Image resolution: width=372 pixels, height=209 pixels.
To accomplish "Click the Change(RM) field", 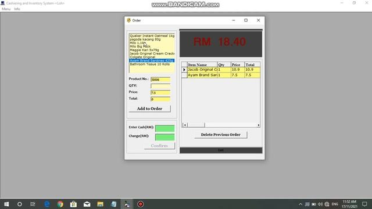I will 165,137.
